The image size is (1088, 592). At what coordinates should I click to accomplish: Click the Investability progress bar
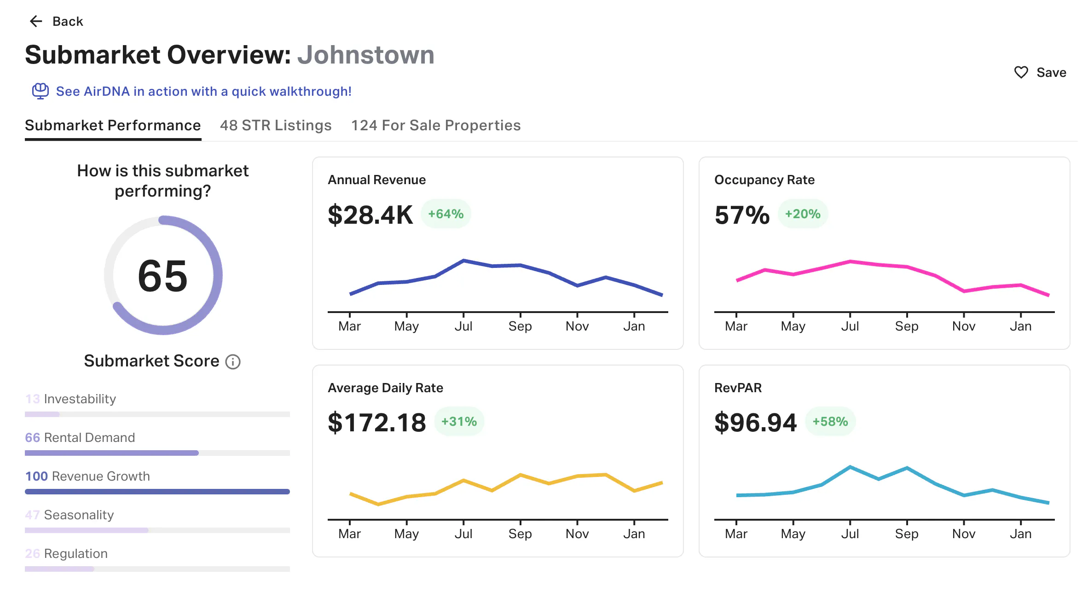click(x=157, y=414)
